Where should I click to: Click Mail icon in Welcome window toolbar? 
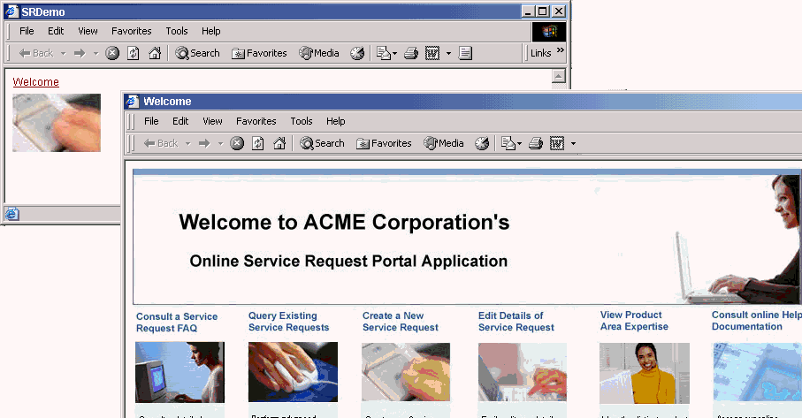point(508,143)
